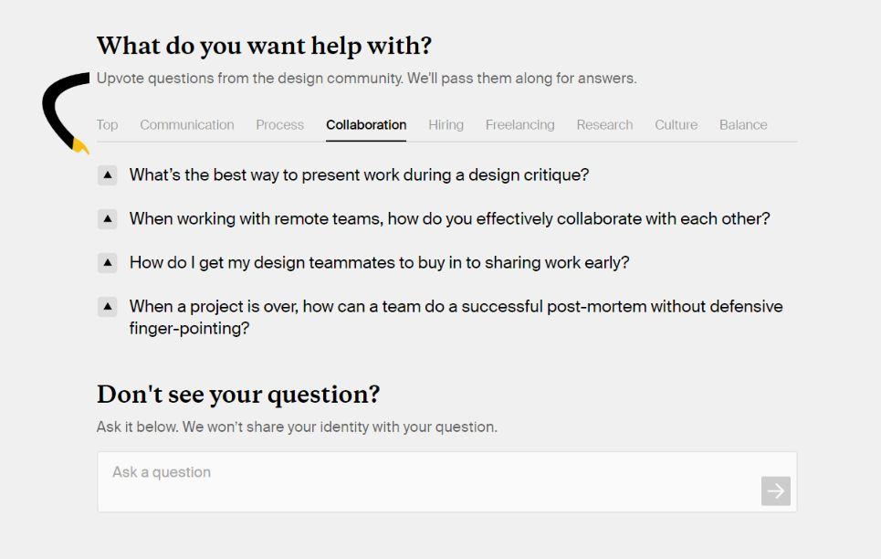This screenshot has width=881, height=559.
Task: Open the Hiring tab
Action: point(446,125)
